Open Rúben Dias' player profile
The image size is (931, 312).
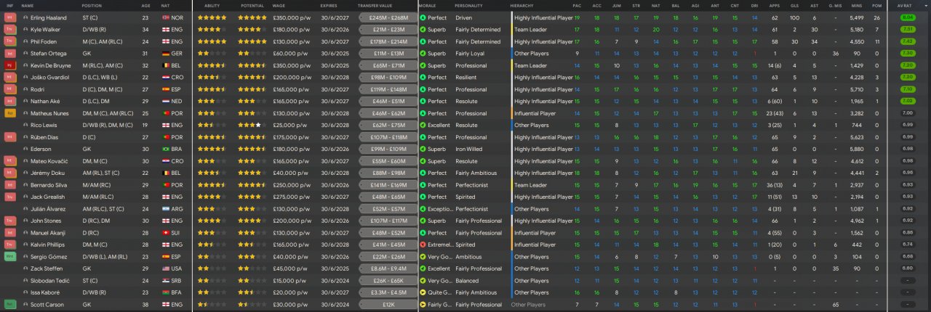click(x=46, y=137)
